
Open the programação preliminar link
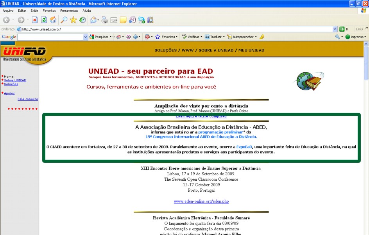[x=220, y=132]
